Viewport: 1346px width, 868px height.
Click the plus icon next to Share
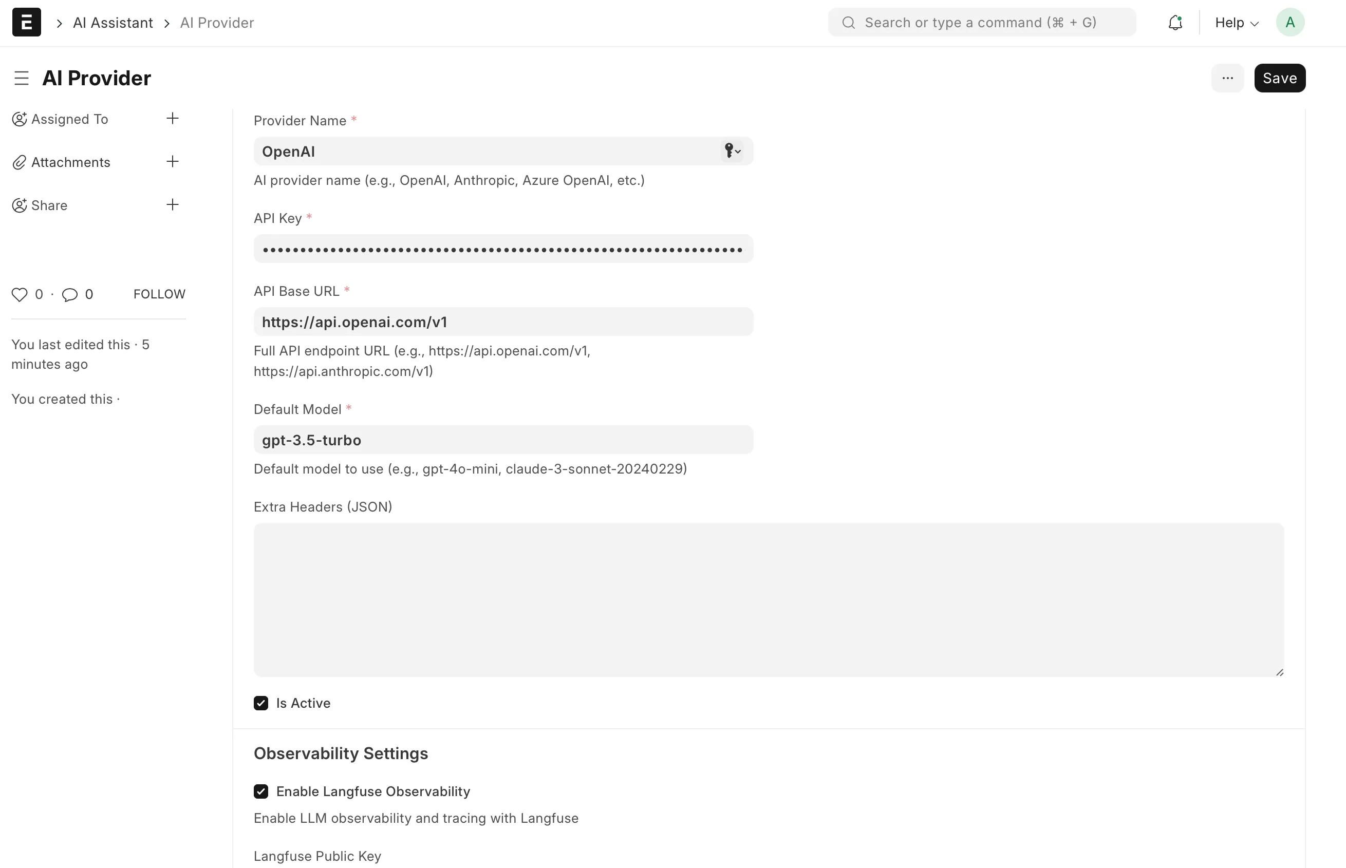coord(173,204)
